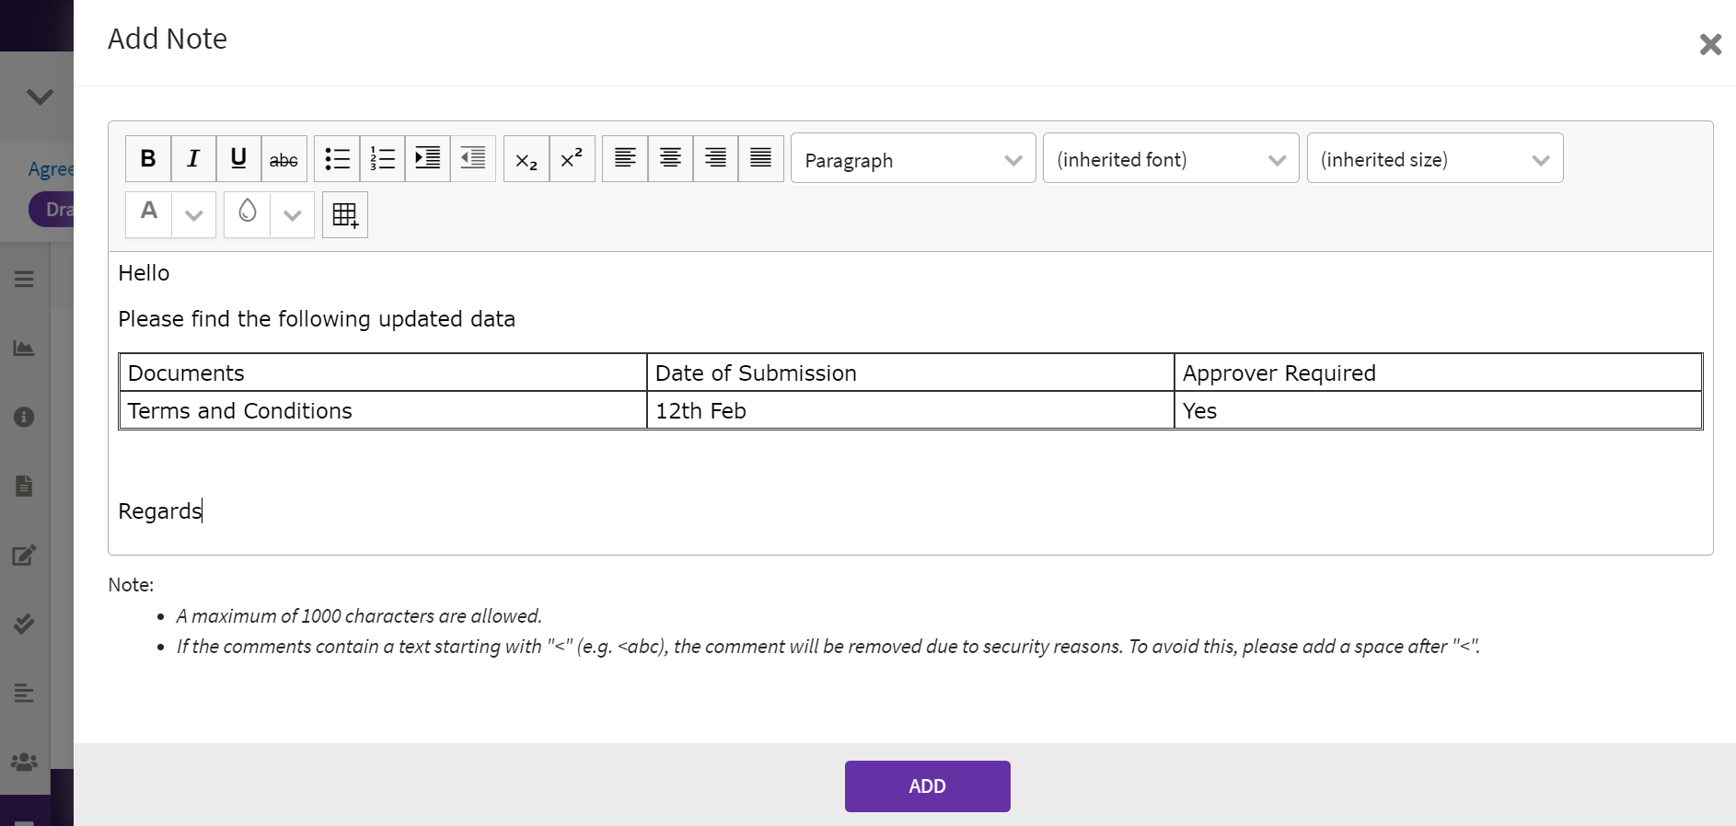Center align the text
Viewport: 1736px width, 826px height.
pyautogui.click(x=670, y=159)
